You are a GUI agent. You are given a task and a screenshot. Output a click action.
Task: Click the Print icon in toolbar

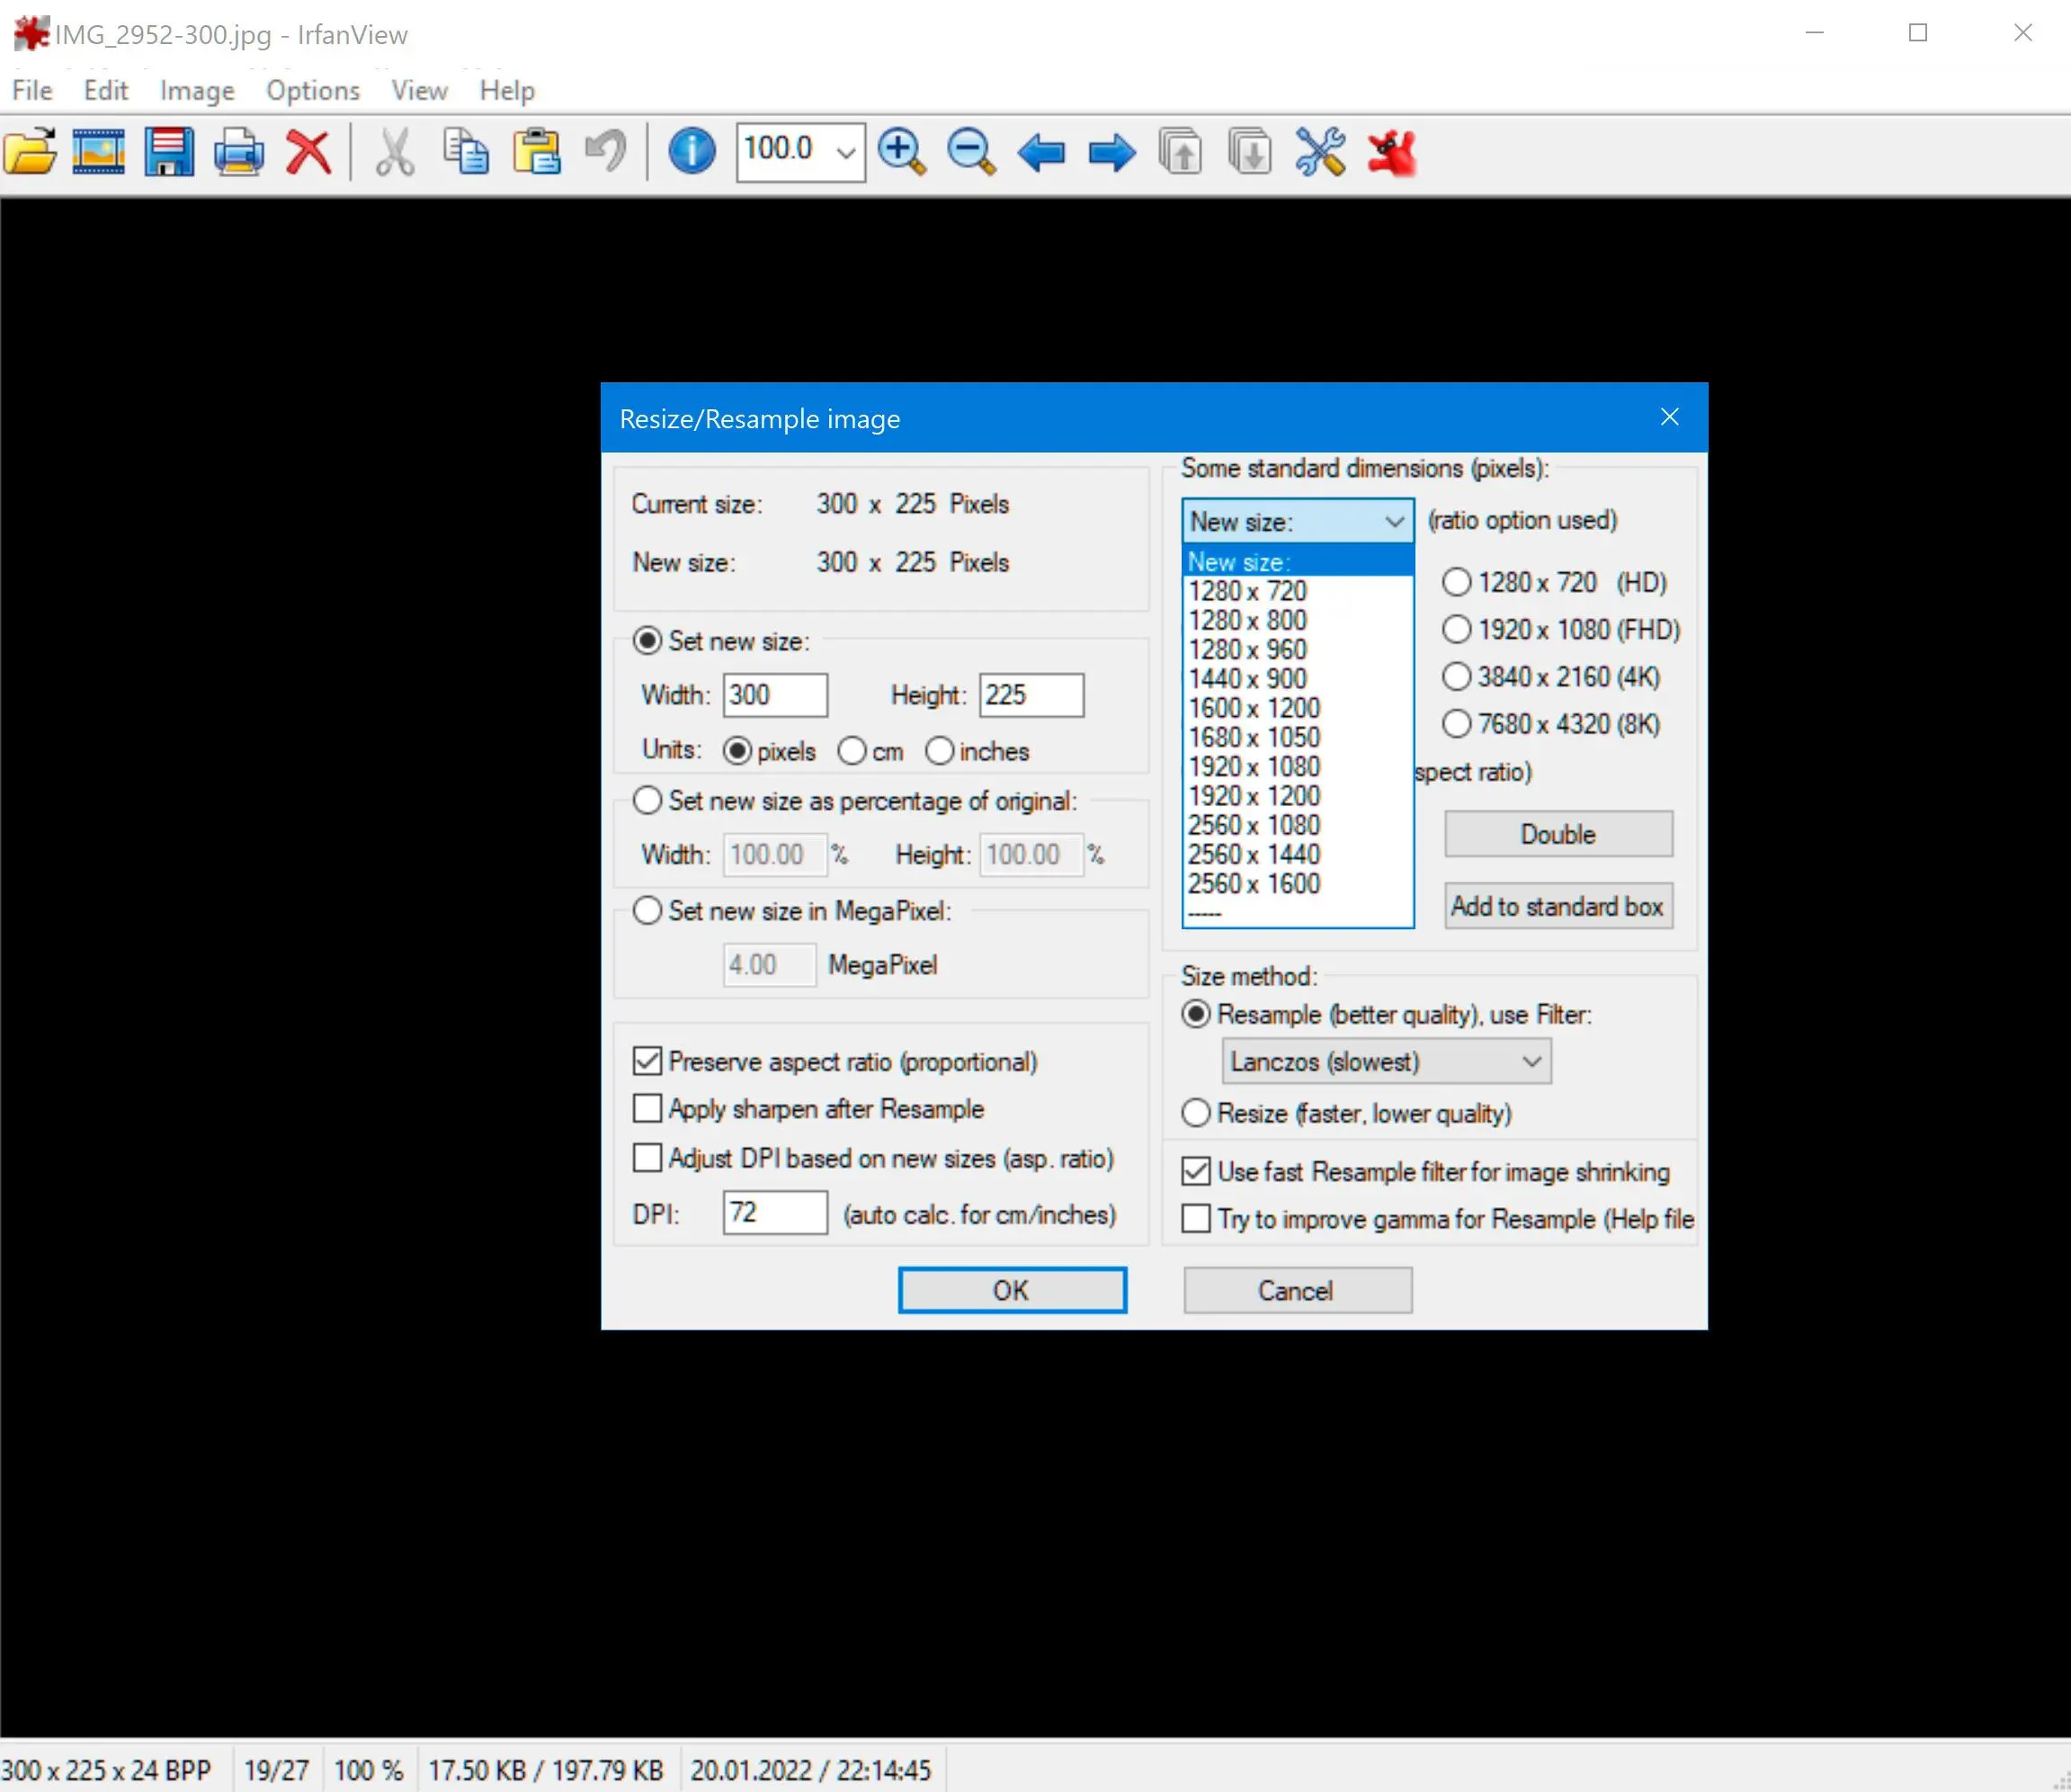[x=241, y=153]
